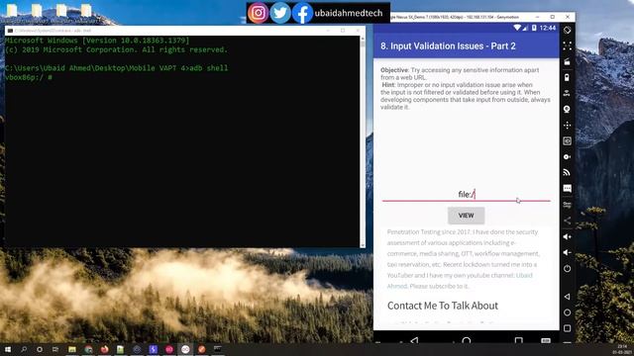The width and height of the screenshot is (634, 356).
Task: Increase volume with the Genymotion volume up icon
Action: [567, 237]
